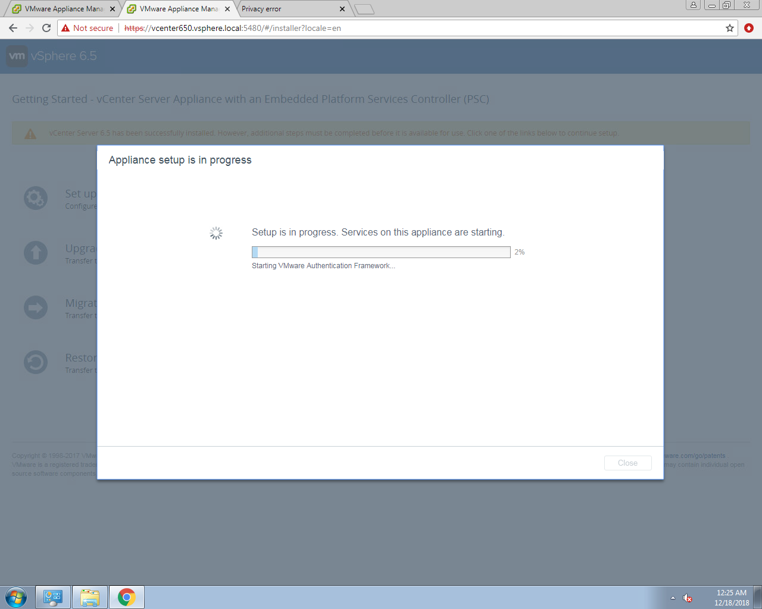Click the Not secure warning indicator
This screenshot has width=762, height=609.
tap(87, 28)
